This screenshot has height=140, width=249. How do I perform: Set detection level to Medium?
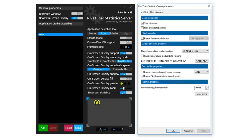(x=115, y=33)
